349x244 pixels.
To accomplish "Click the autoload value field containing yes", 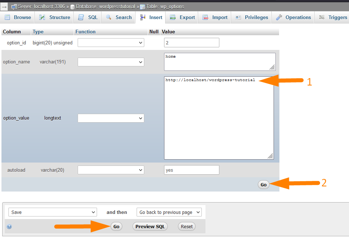I will (x=192, y=170).
